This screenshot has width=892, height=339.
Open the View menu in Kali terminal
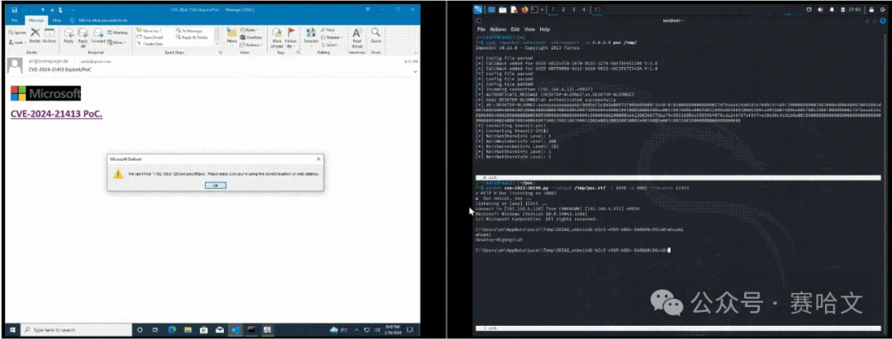point(529,29)
